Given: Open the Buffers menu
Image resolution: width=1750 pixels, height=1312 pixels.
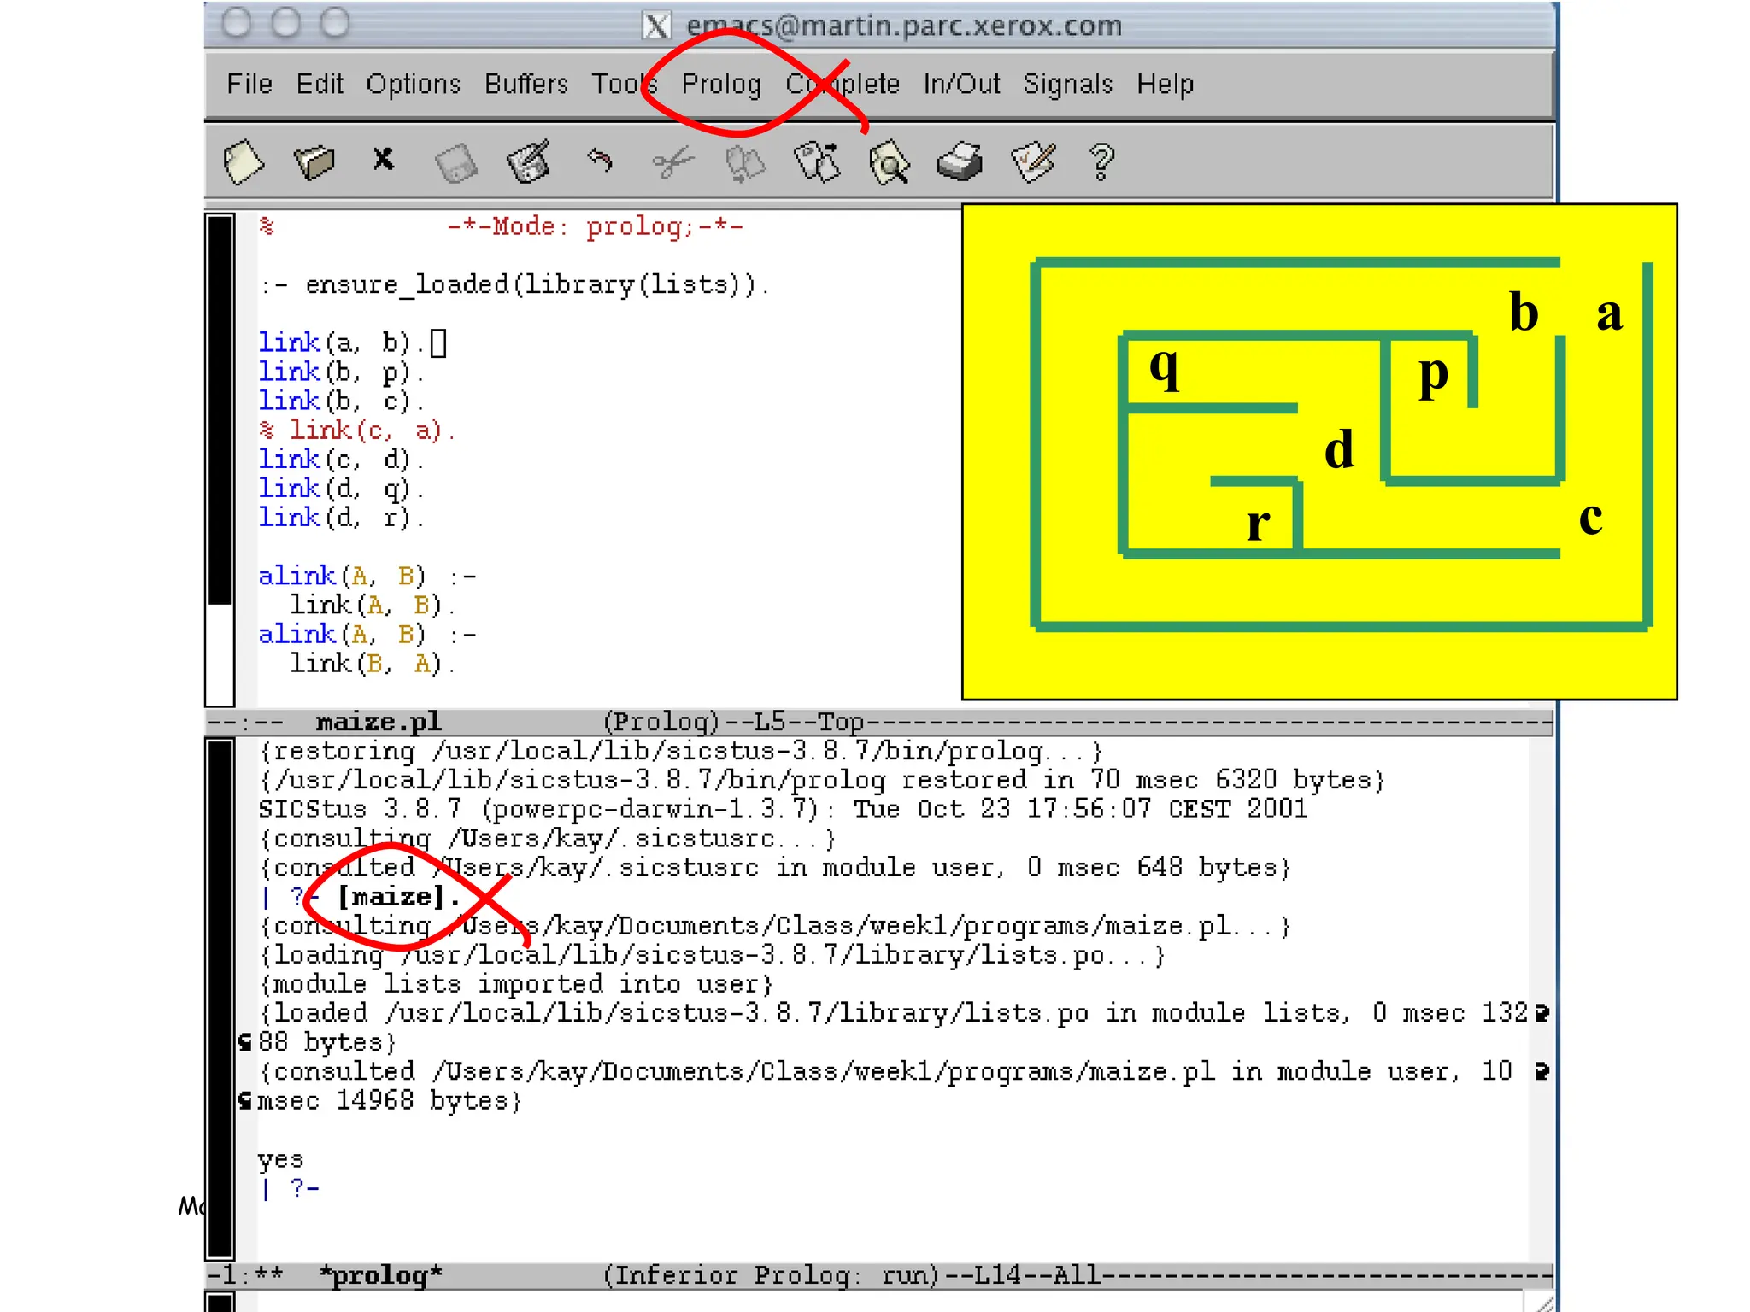Looking at the screenshot, I should (526, 84).
